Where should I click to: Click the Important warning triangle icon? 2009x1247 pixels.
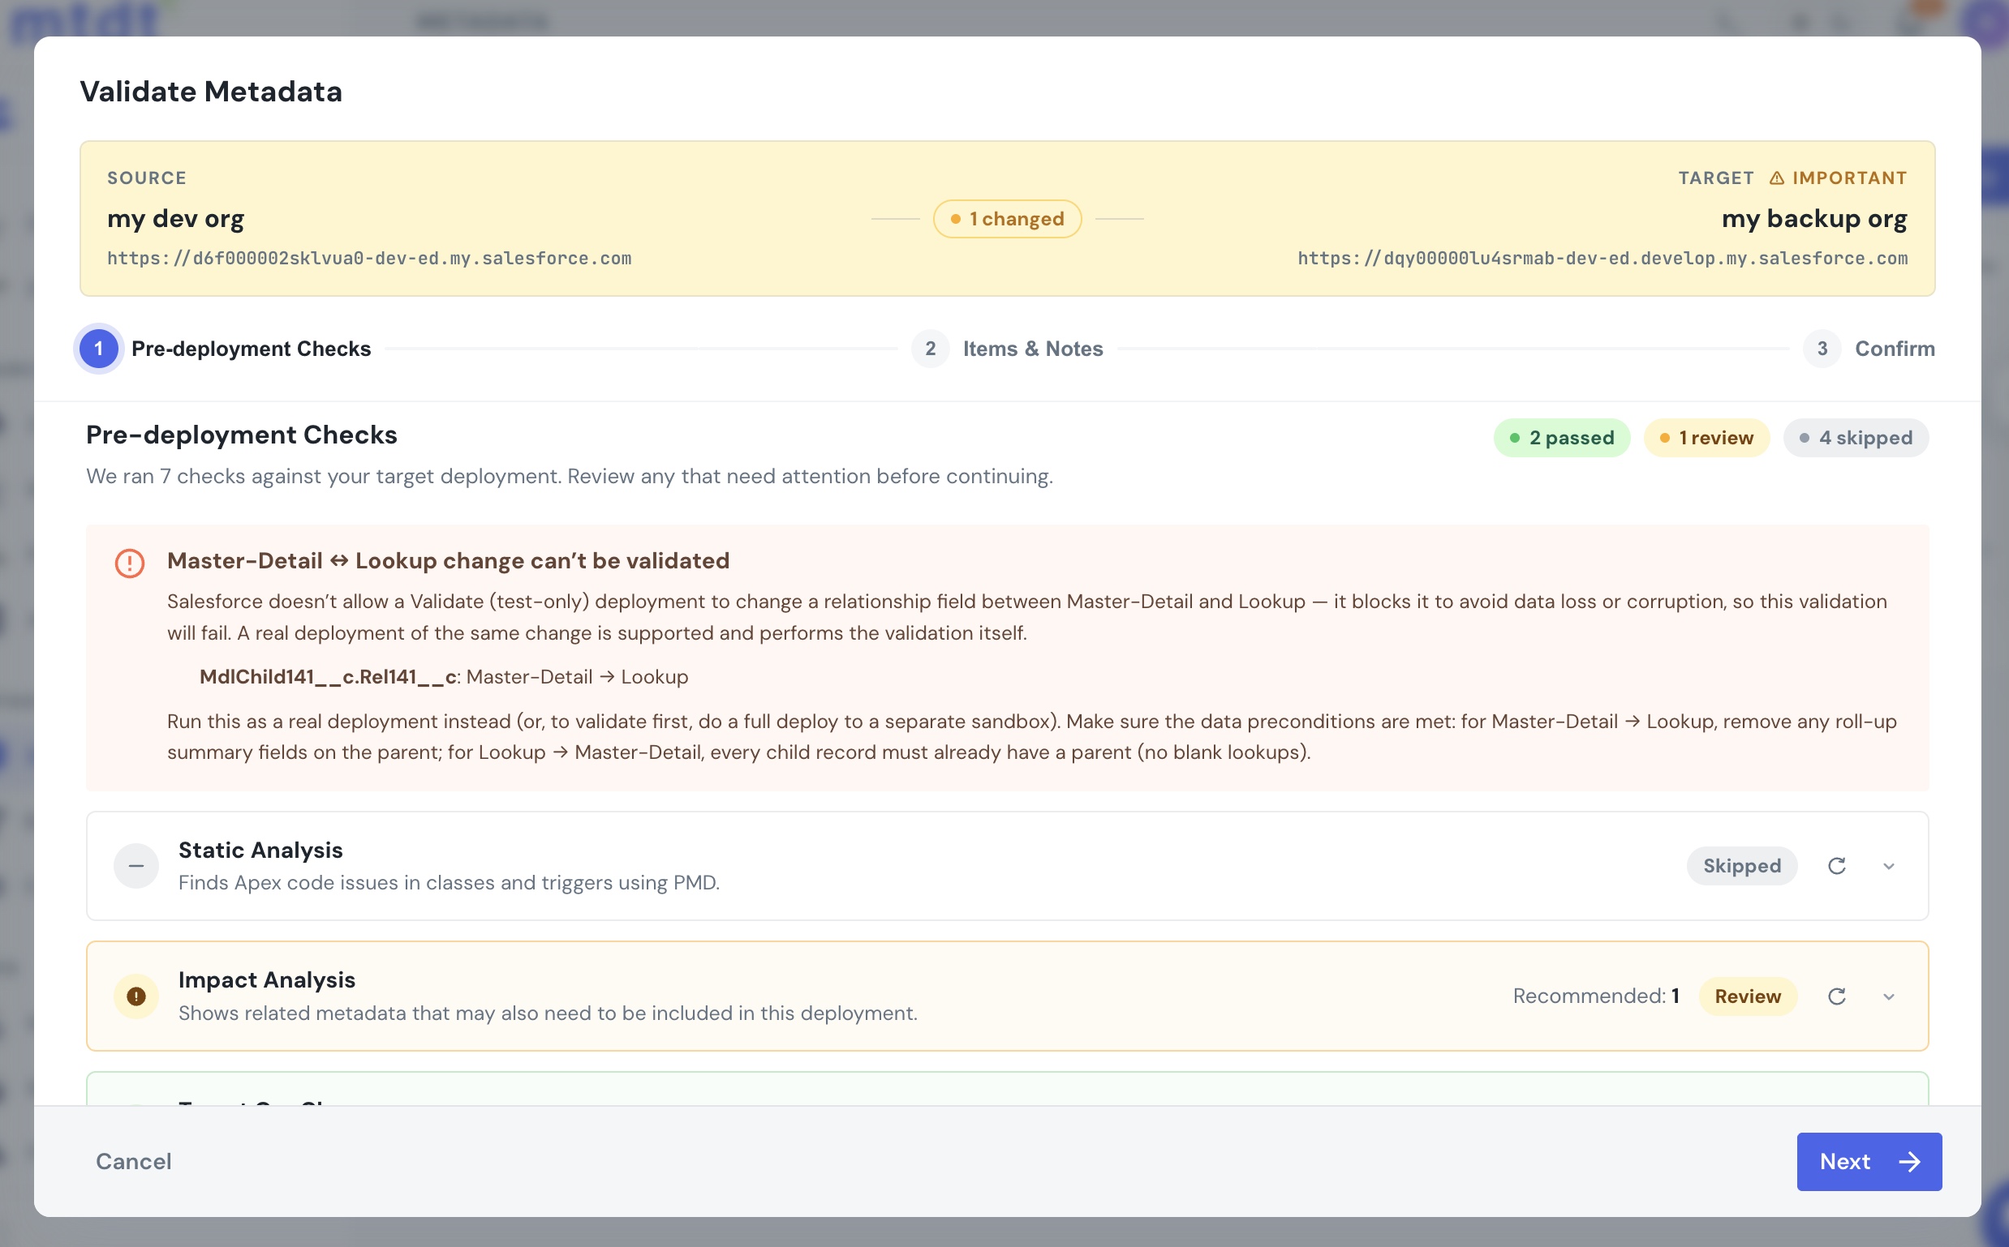click(x=1777, y=178)
